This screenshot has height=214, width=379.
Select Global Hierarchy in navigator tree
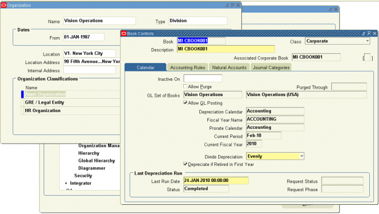coord(96,161)
